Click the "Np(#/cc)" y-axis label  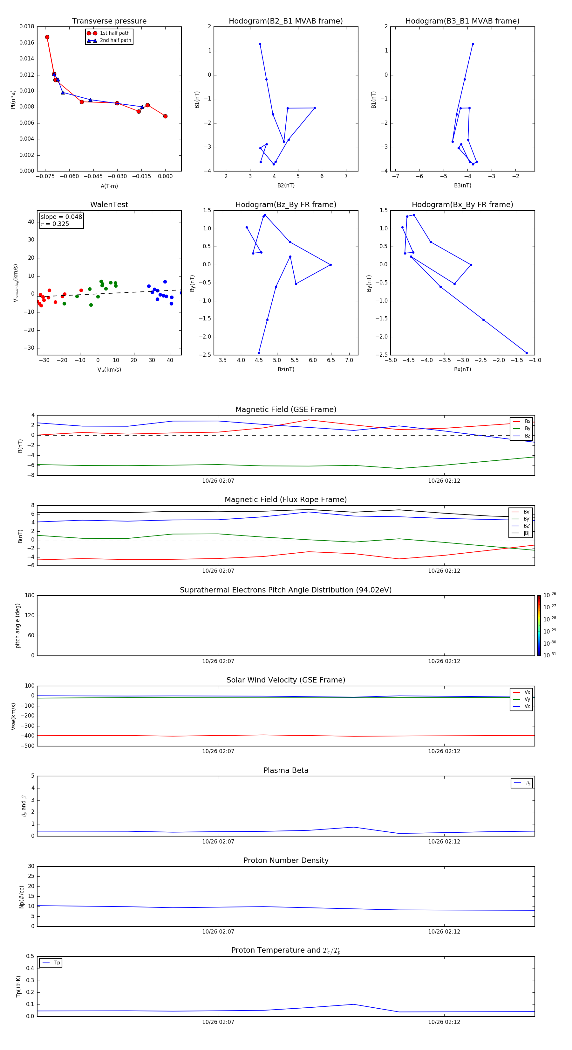click(22, 897)
